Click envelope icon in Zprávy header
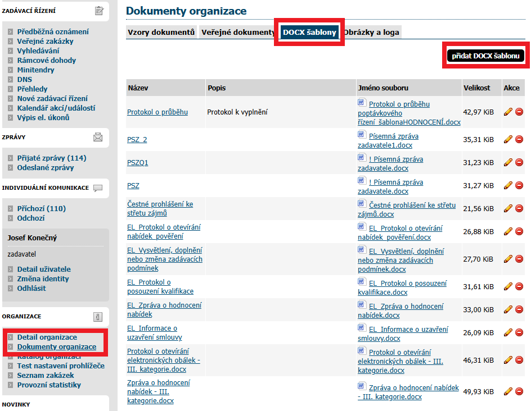Image resolution: width=531 pixels, height=411 pixels. pyautogui.click(x=98, y=137)
